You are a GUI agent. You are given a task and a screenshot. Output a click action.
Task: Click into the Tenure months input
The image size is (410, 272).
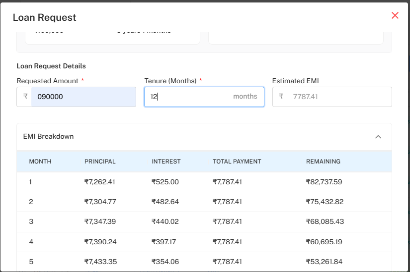[189, 97]
